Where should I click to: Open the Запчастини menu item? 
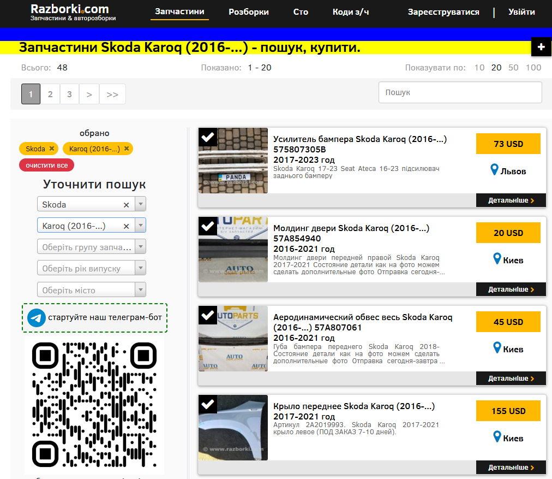[x=179, y=11]
